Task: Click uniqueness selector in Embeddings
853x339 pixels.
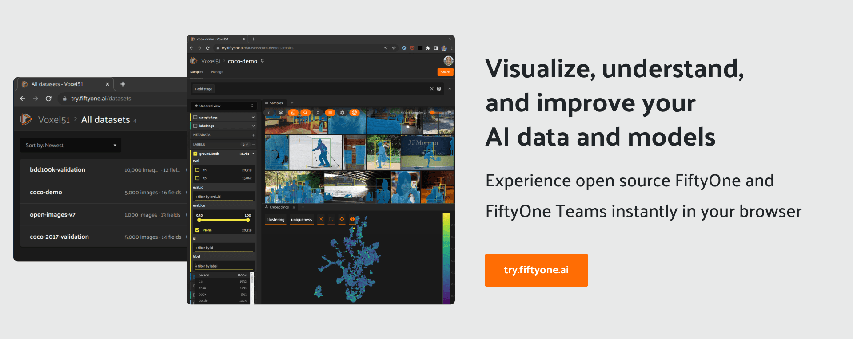Action: (x=301, y=220)
